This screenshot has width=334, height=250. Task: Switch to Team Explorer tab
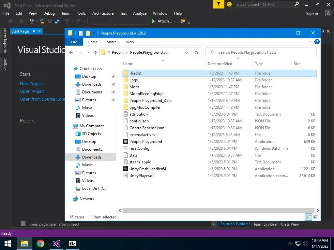[x=266, y=224]
